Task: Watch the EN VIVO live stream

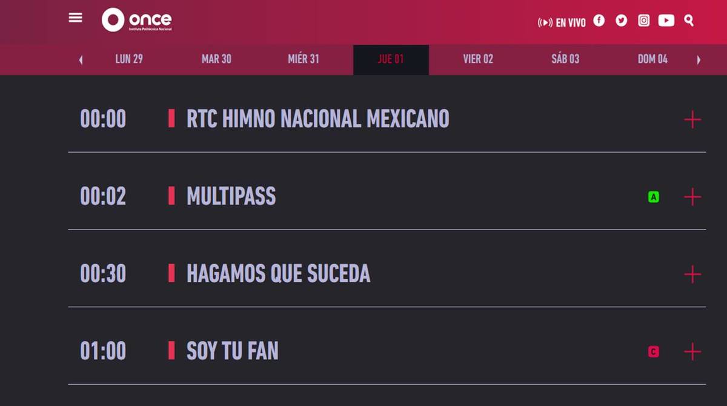Action: [x=562, y=22]
